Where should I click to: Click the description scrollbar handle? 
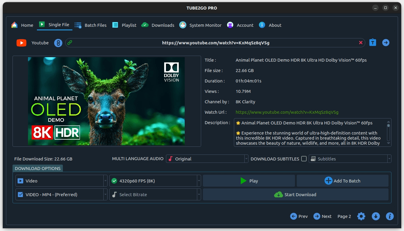pos(389,126)
